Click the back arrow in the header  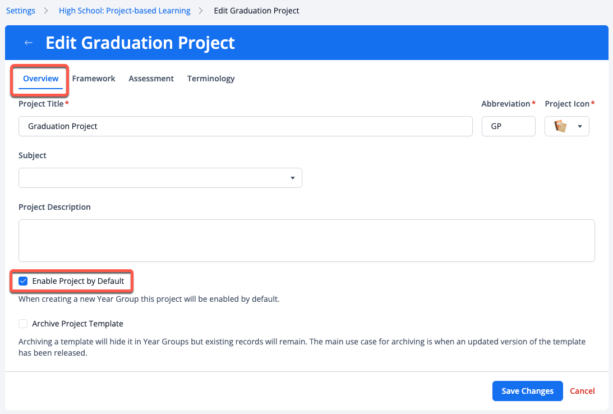[x=29, y=43]
